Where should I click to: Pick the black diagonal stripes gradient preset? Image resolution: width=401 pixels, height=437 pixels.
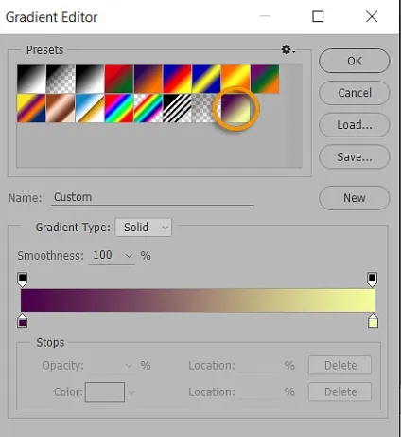pos(177,108)
